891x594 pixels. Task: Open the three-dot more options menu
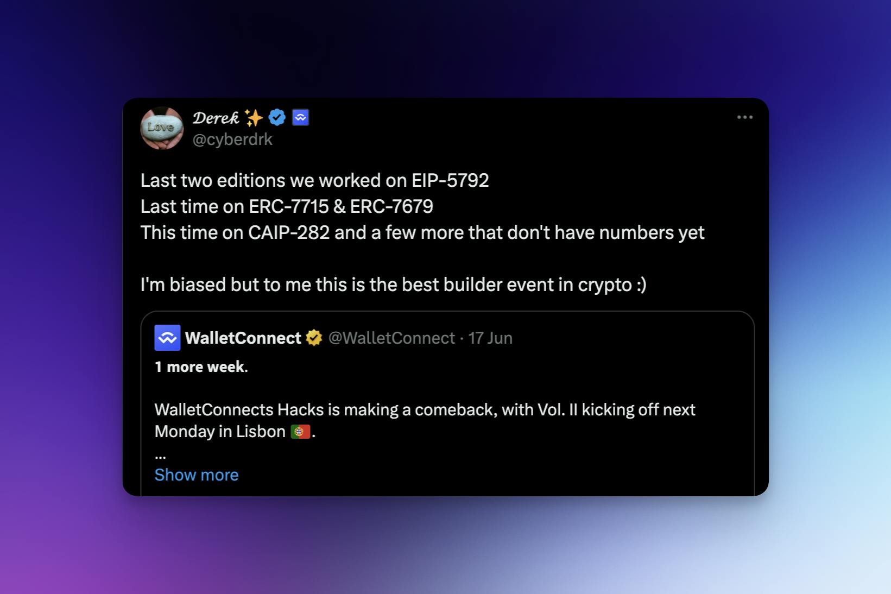coord(744,117)
